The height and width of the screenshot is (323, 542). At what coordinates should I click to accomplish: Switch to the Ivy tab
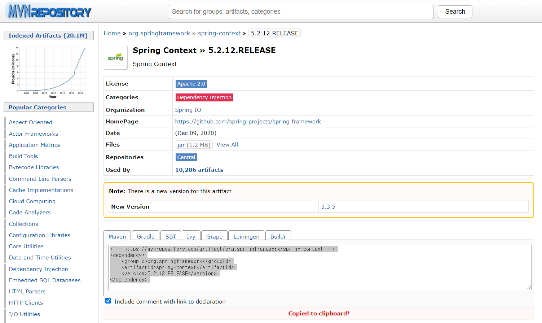(x=191, y=236)
